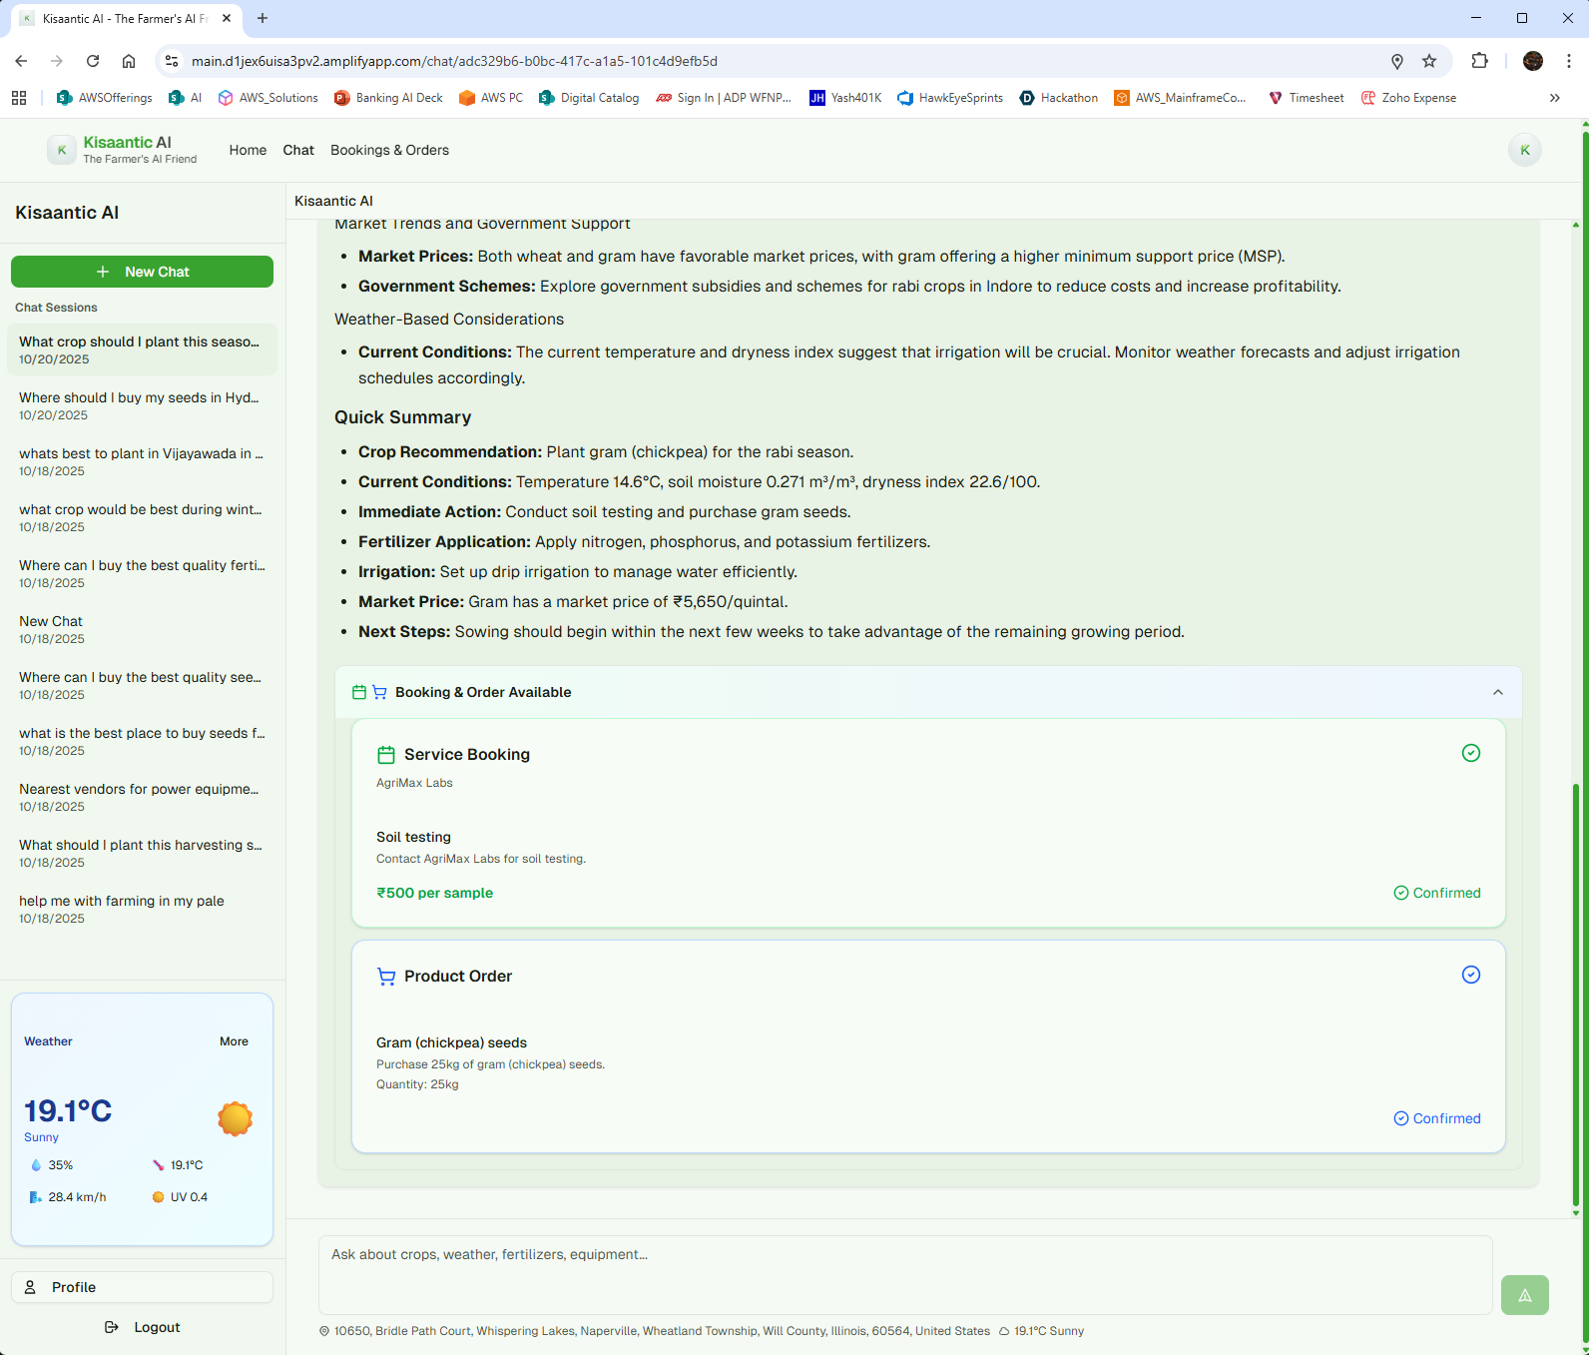
Task: Click Product Order cart icon
Action: point(386,977)
